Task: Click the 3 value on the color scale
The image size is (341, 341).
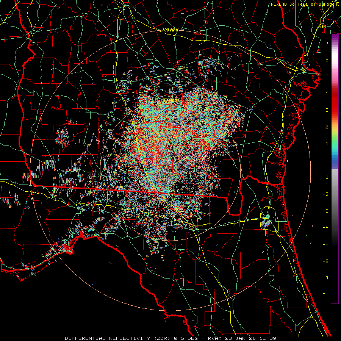Action: pyautogui.click(x=327, y=110)
